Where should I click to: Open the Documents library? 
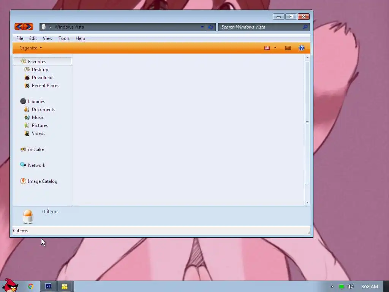43,109
